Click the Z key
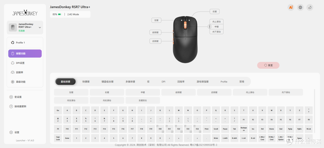The image size is (324, 148). [299, 111]
